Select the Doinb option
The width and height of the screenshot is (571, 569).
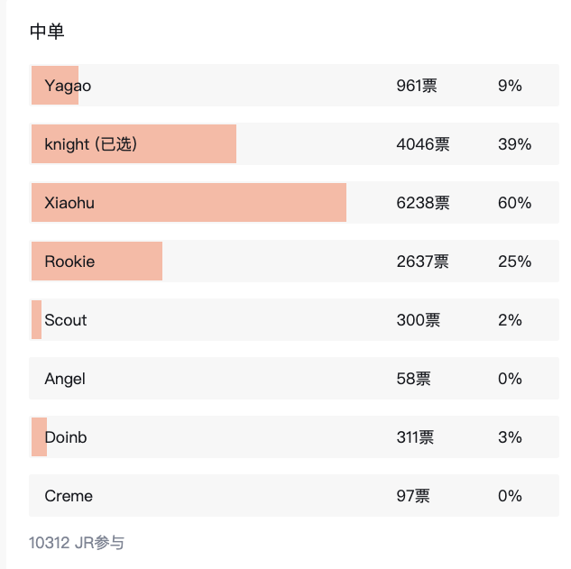pos(66,437)
